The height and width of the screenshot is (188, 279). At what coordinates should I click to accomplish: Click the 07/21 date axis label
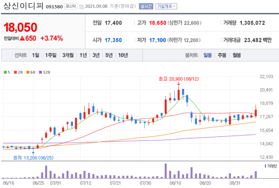pyautogui.click(x=115, y=183)
